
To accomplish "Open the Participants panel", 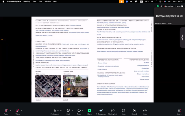I will tap(55, 111).
